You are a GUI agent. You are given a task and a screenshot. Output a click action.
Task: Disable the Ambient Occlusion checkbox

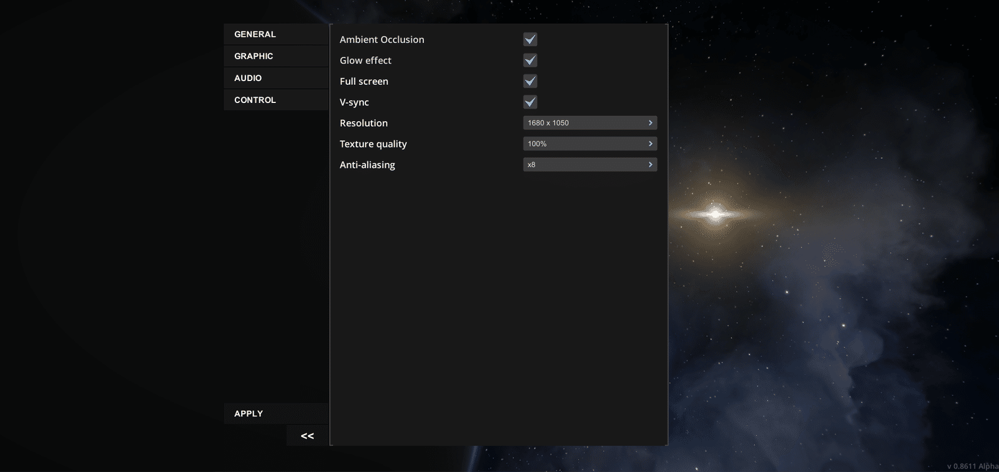point(530,39)
